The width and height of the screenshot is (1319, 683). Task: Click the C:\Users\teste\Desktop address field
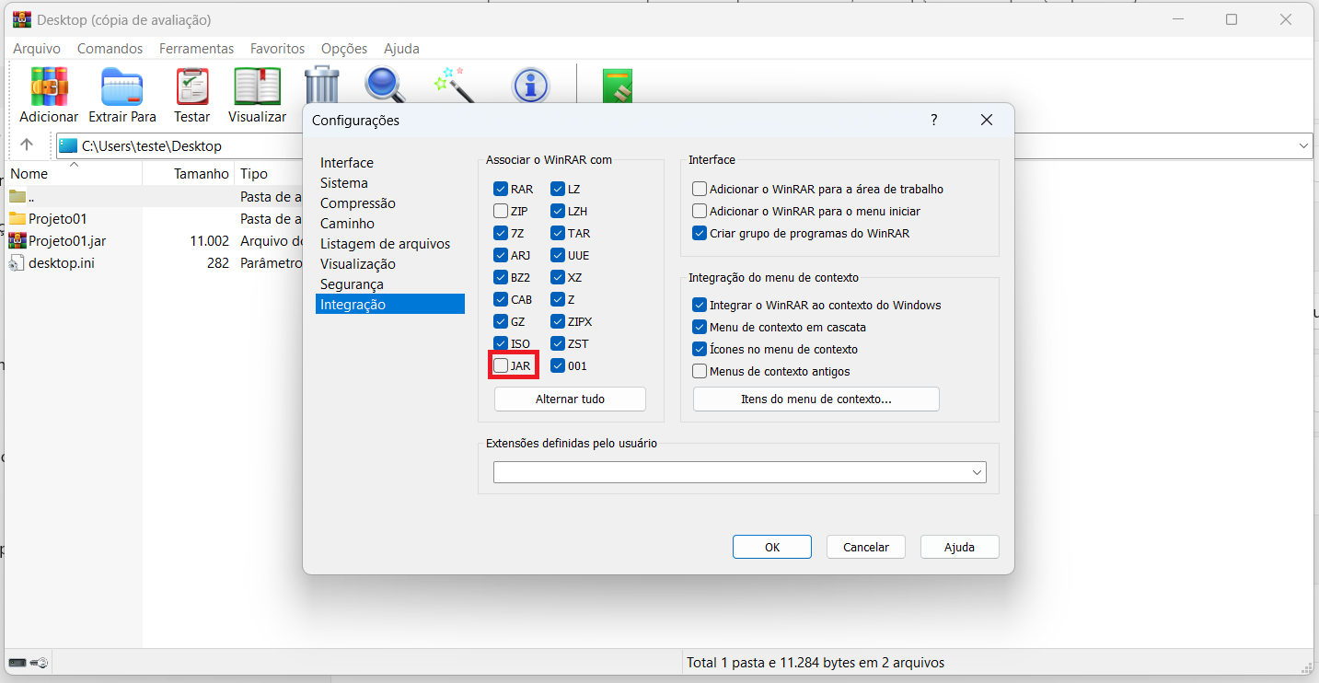tap(683, 145)
